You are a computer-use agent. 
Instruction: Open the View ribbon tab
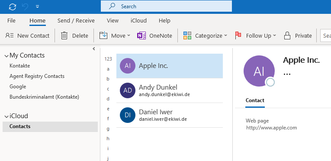[x=113, y=20]
